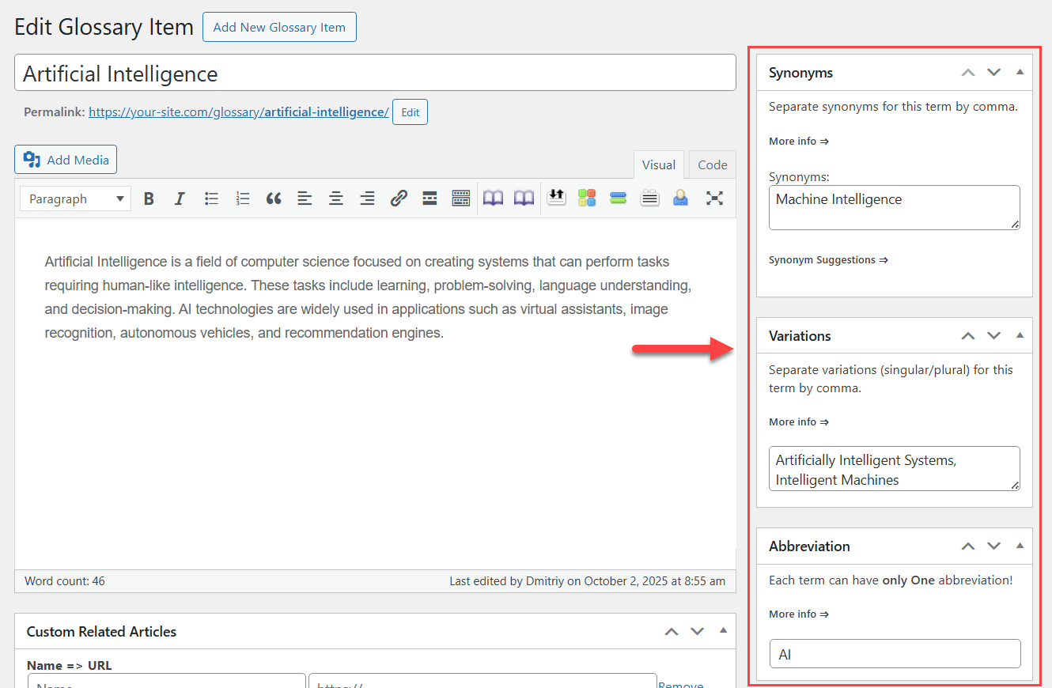
Task: Collapse the Variations panel
Action: [x=1020, y=335]
